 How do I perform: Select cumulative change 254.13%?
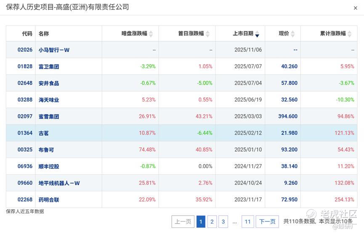click(344, 200)
